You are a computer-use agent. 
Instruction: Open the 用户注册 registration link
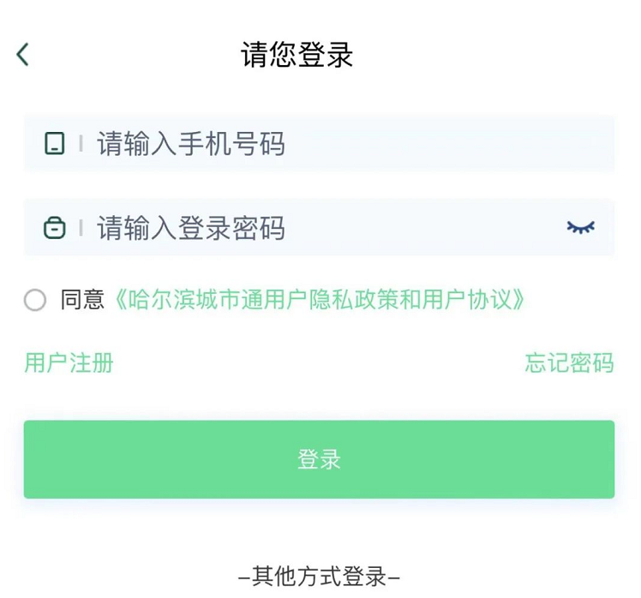tap(69, 362)
